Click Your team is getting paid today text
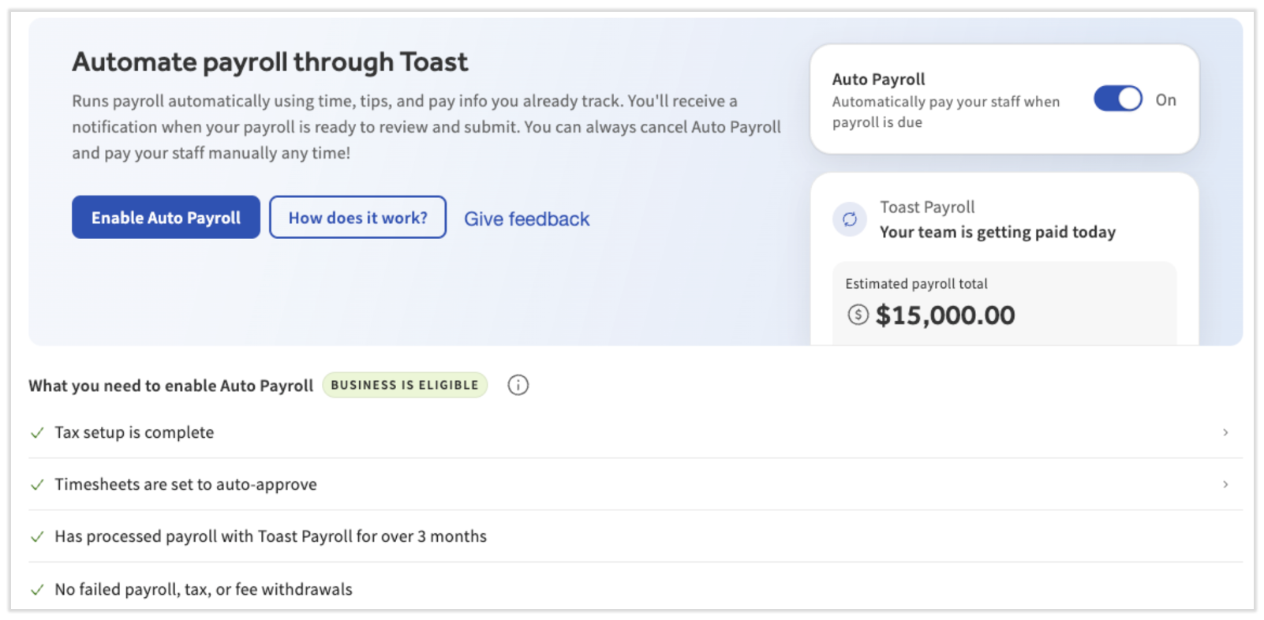1264x620 pixels. 997,232
